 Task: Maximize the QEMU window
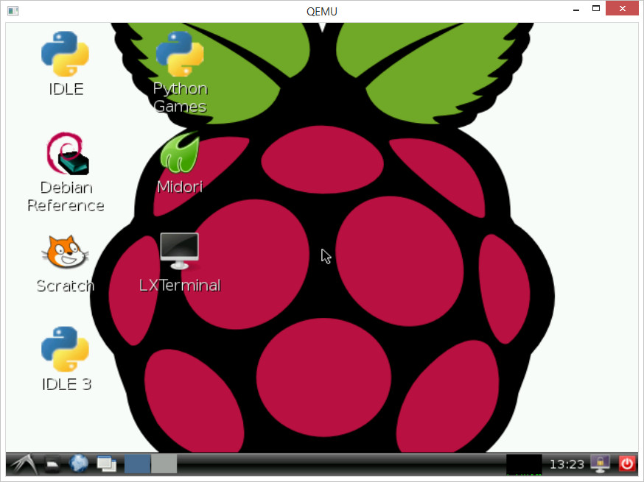pyautogui.click(x=596, y=9)
